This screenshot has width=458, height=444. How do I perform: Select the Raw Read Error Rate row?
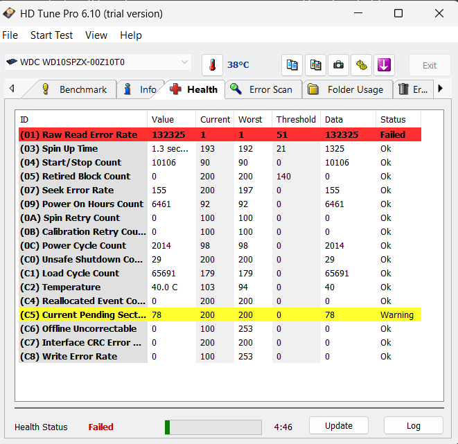[220, 134]
